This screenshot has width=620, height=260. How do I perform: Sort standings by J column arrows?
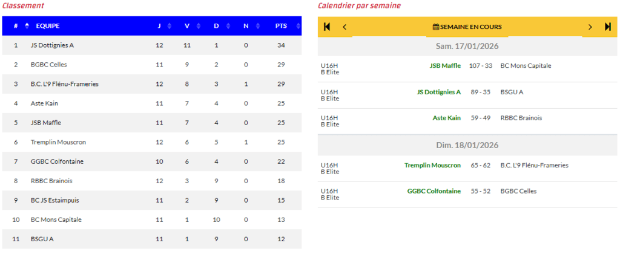click(169, 26)
